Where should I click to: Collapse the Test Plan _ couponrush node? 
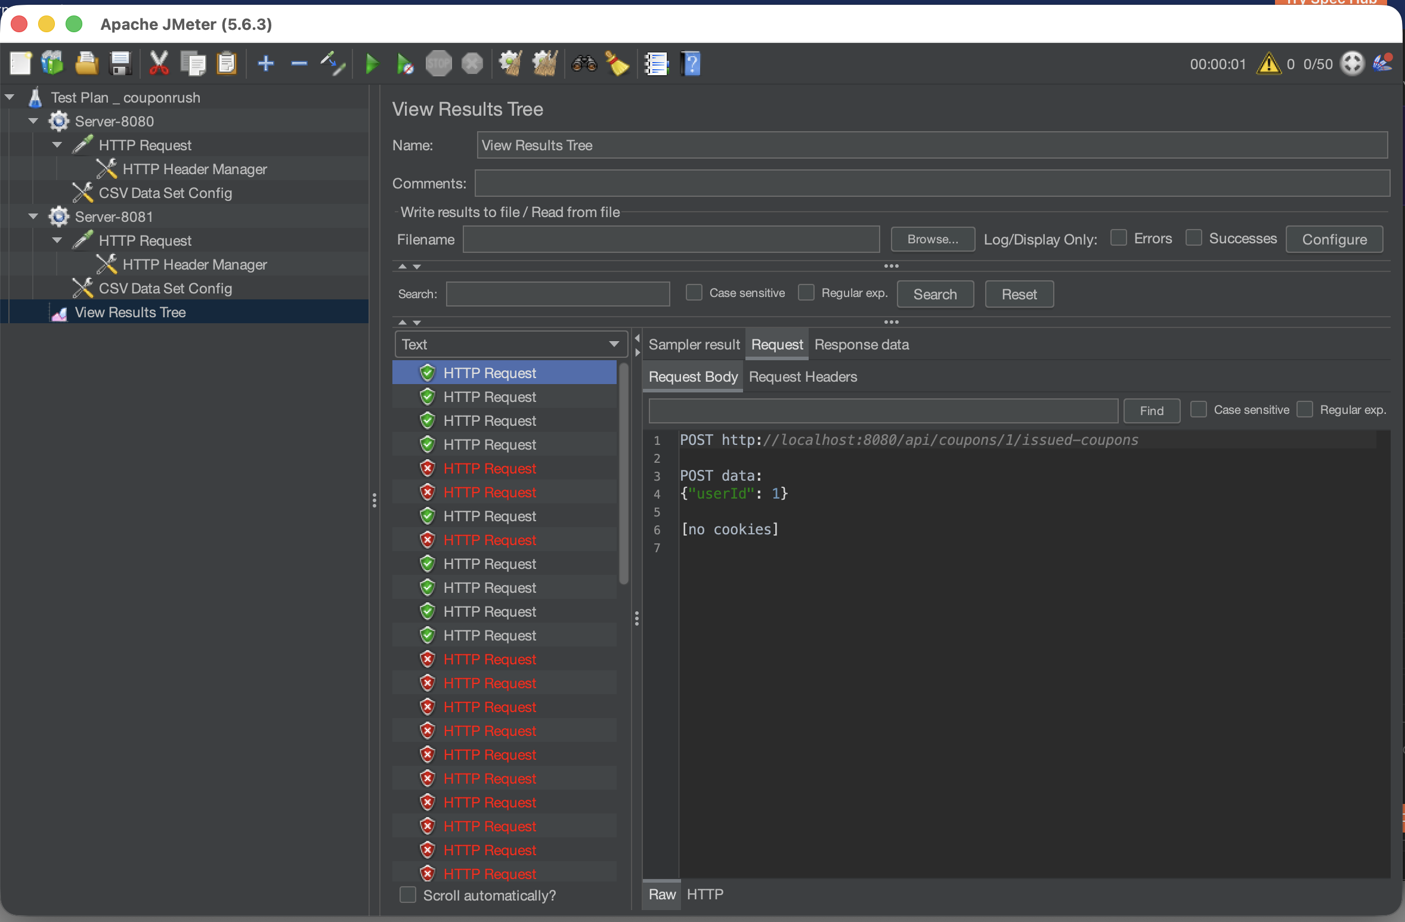tap(10, 97)
